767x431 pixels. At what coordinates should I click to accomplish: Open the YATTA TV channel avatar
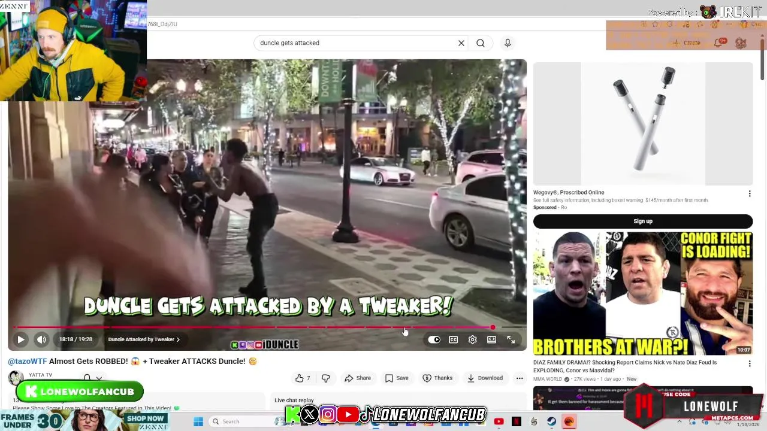[16, 378]
